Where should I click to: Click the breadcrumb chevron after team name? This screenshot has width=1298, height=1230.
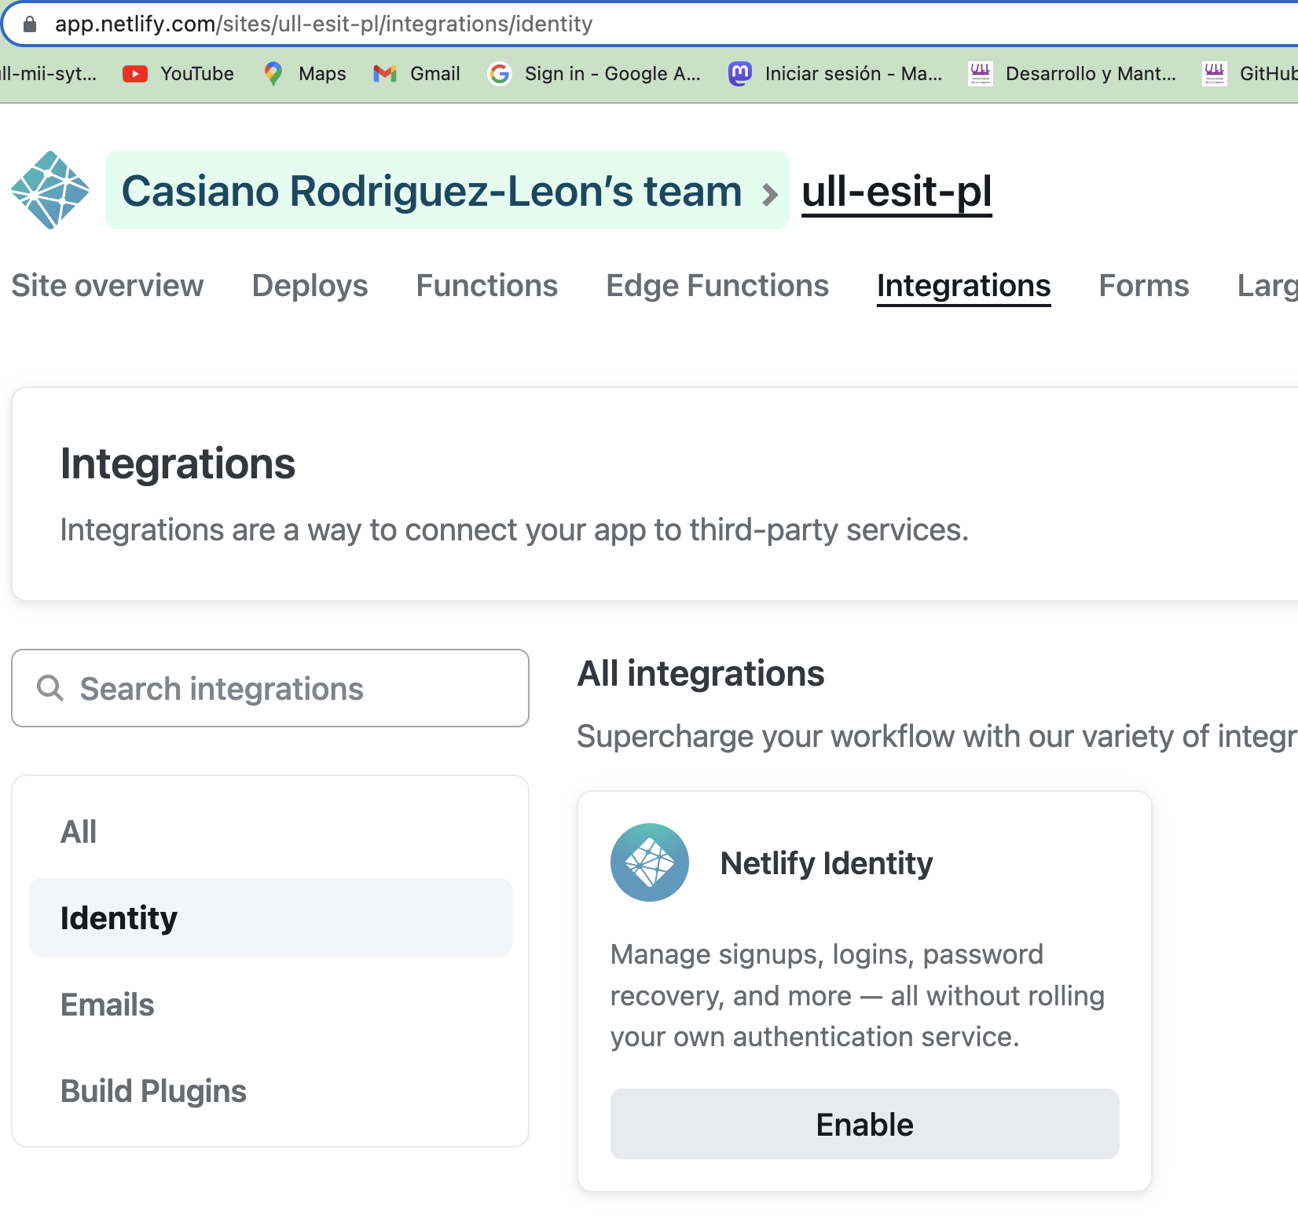pos(770,193)
